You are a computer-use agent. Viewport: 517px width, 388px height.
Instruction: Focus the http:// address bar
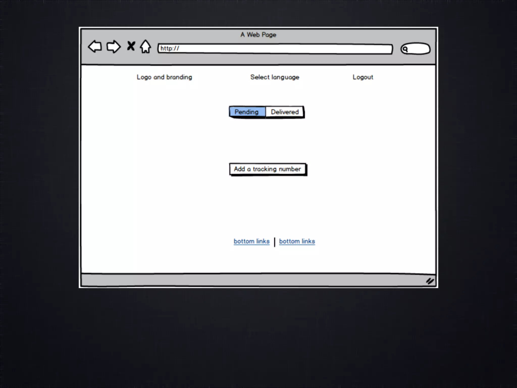(x=275, y=49)
